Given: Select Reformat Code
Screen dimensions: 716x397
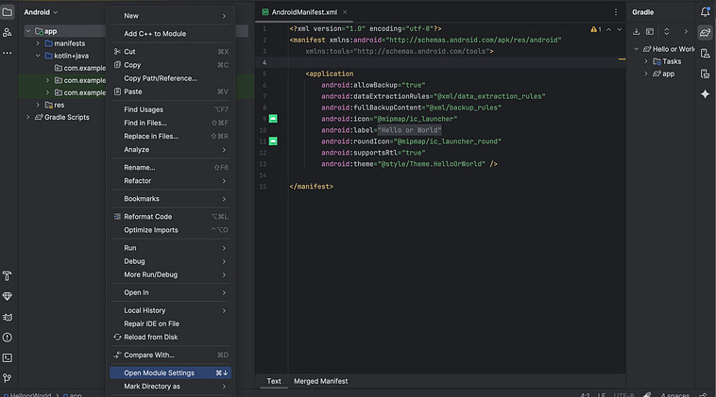Looking at the screenshot, I should (170, 217).
